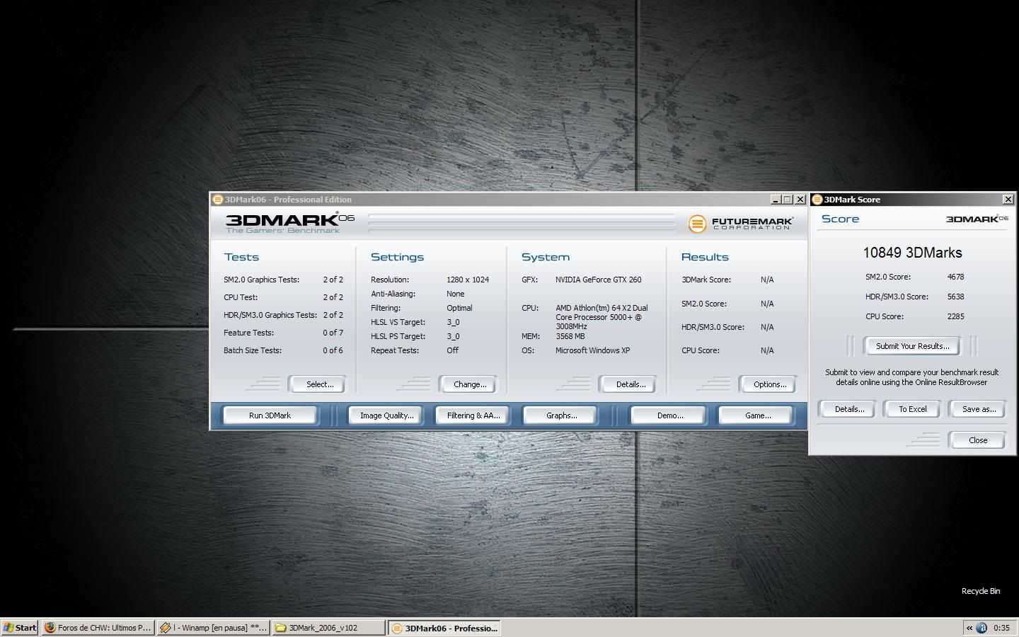Click the Anti-Aliasing value None

(x=456, y=294)
